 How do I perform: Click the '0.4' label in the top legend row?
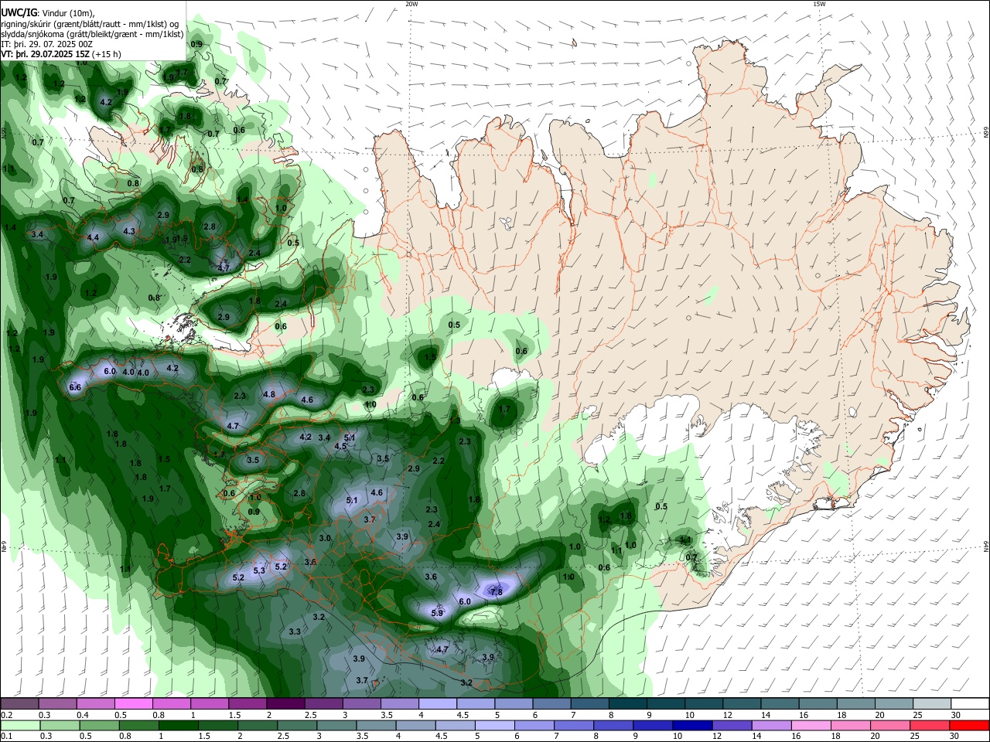(83, 715)
